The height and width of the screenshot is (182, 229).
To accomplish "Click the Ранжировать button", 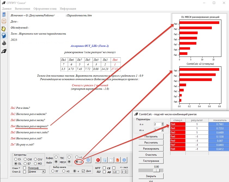I will 151,149.
